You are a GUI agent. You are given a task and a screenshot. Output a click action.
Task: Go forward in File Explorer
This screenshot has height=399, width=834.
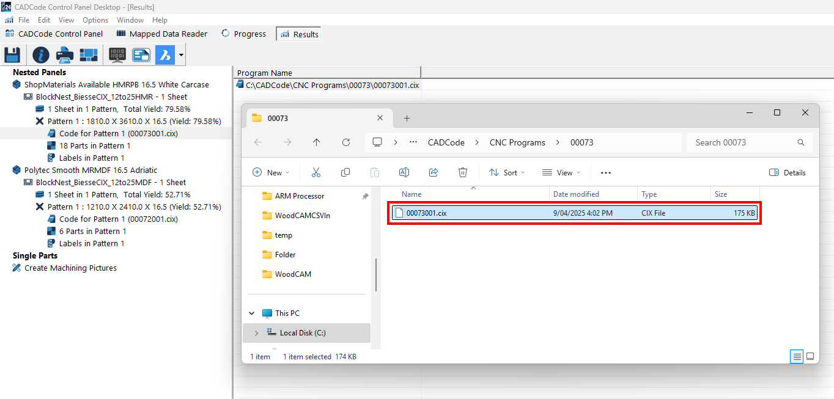287,142
